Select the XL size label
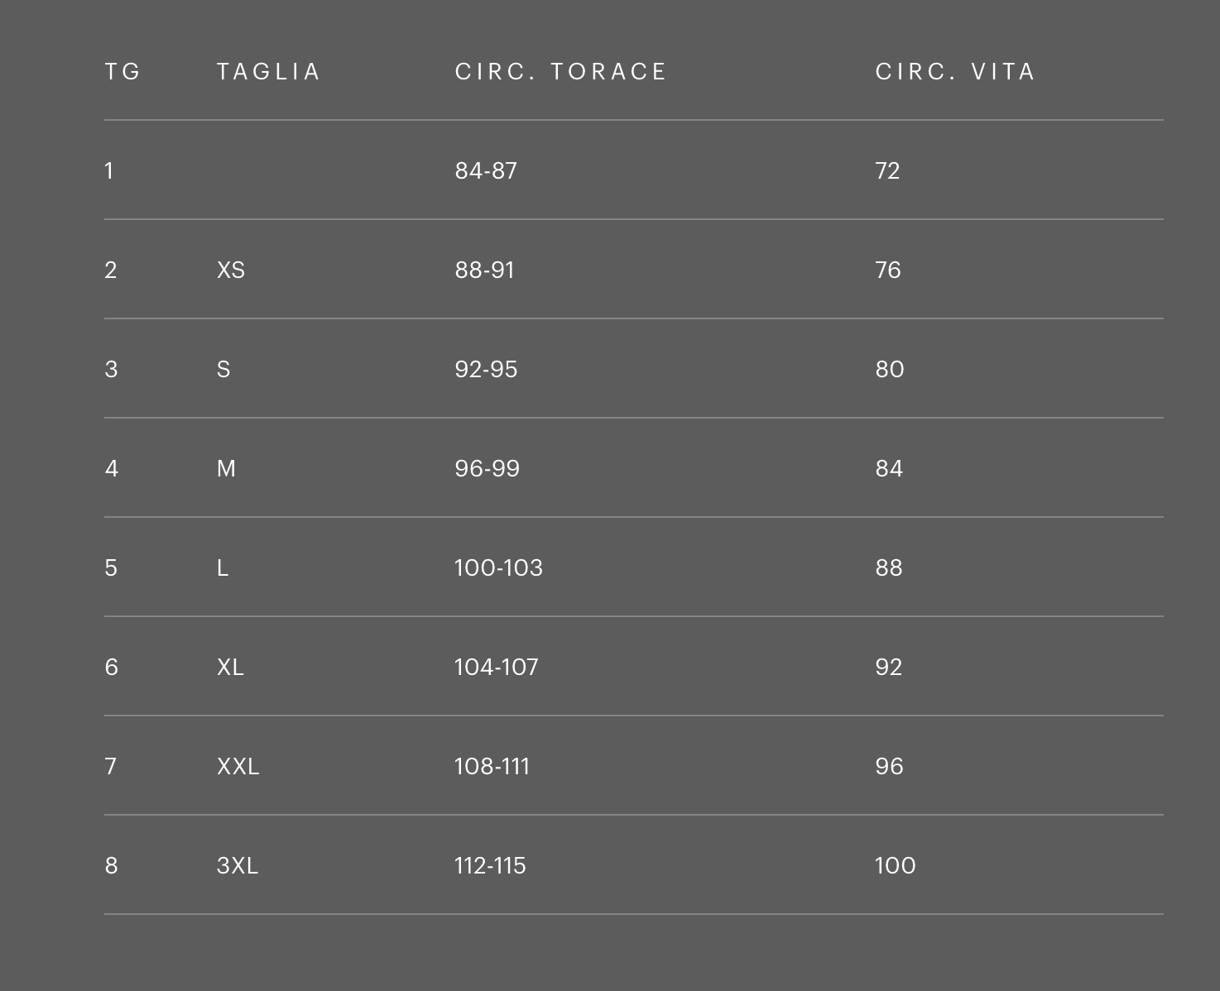 230,668
